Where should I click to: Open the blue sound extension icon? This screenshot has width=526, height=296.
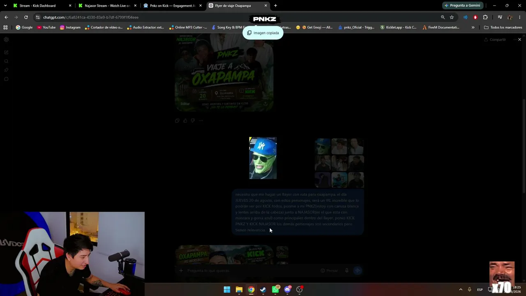pyautogui.click(x=465, y=17)
